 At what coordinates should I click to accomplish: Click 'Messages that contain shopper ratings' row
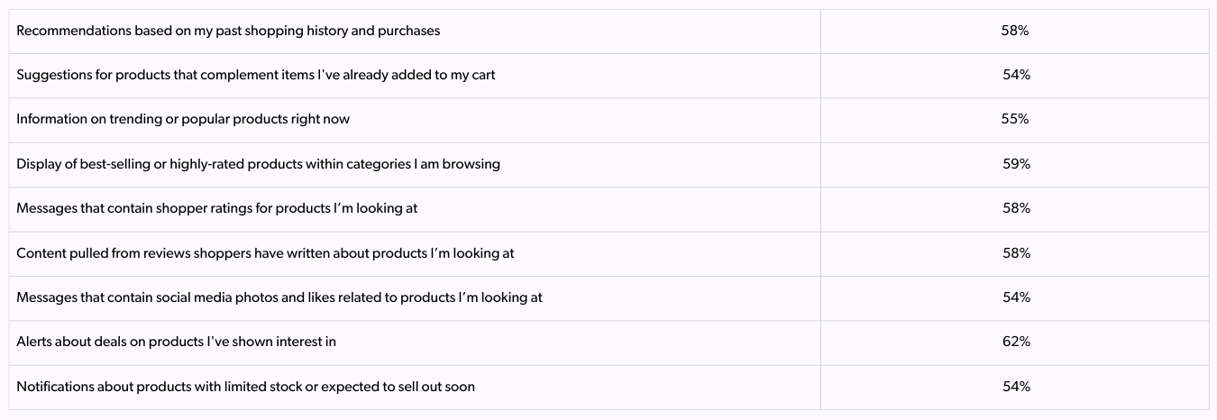tap(608, 208)
